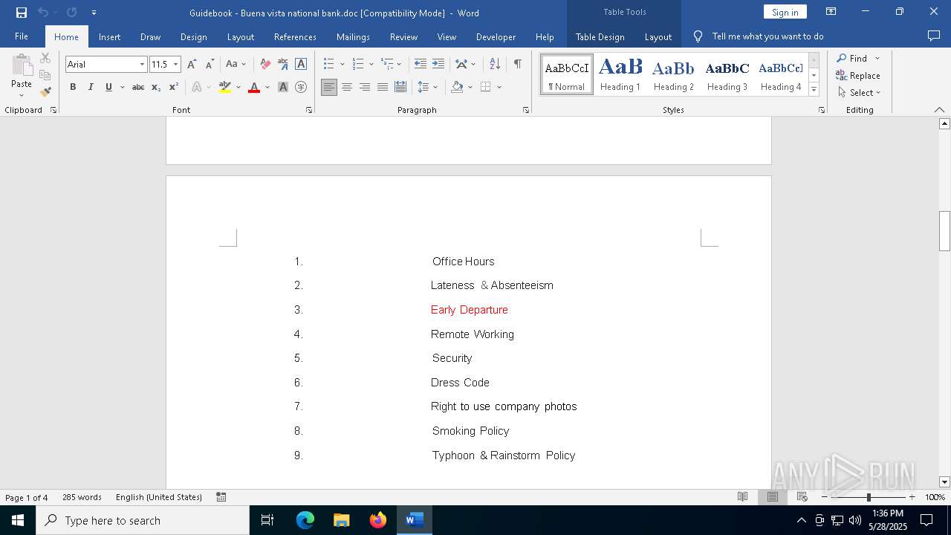The height and width of the screenshot is (535, 951).
Task: Click the vertical scrollbar thumb
Action: click(x=945, y=231)
